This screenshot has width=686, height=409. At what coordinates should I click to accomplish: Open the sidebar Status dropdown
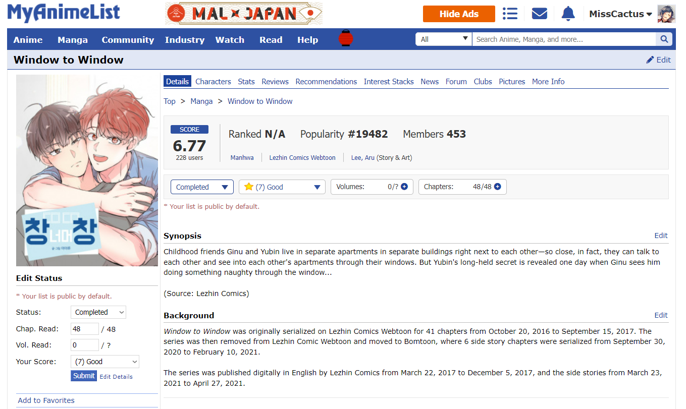(98, 312)
